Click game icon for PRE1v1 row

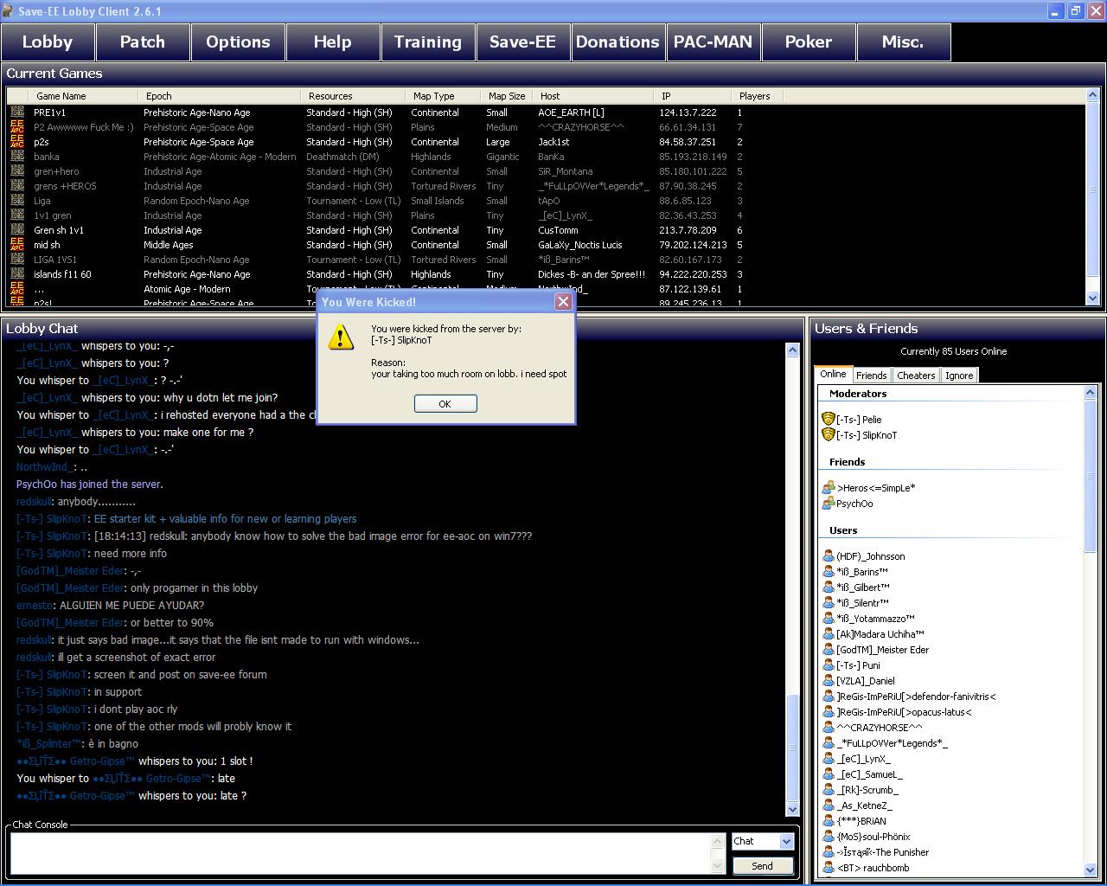(17, 112)
